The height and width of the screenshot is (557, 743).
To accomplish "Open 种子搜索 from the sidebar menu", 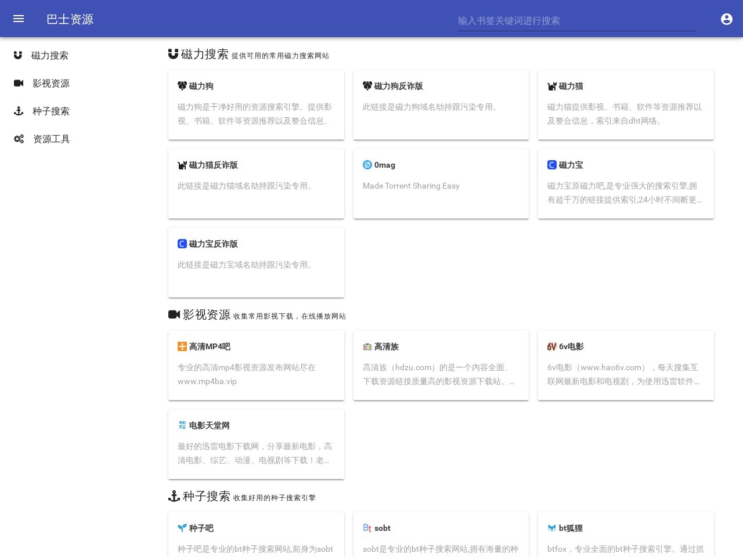I will pyautogui.click(x=51, y=111).
